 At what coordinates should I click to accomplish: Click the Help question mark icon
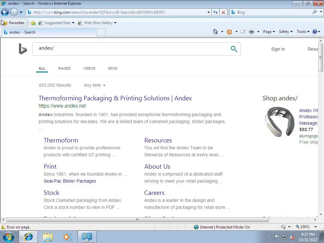315,32
